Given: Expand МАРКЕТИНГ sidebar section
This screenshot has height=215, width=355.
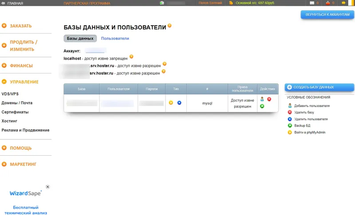Looking at the screenshot, I should click(x=23, y=164).
